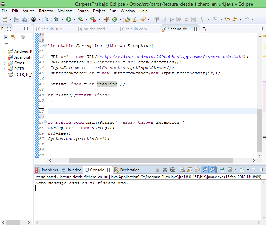The width and height of the screenshot is (266, 225).
Task: Click the New Java Class icon
Action: pos(115,19)
